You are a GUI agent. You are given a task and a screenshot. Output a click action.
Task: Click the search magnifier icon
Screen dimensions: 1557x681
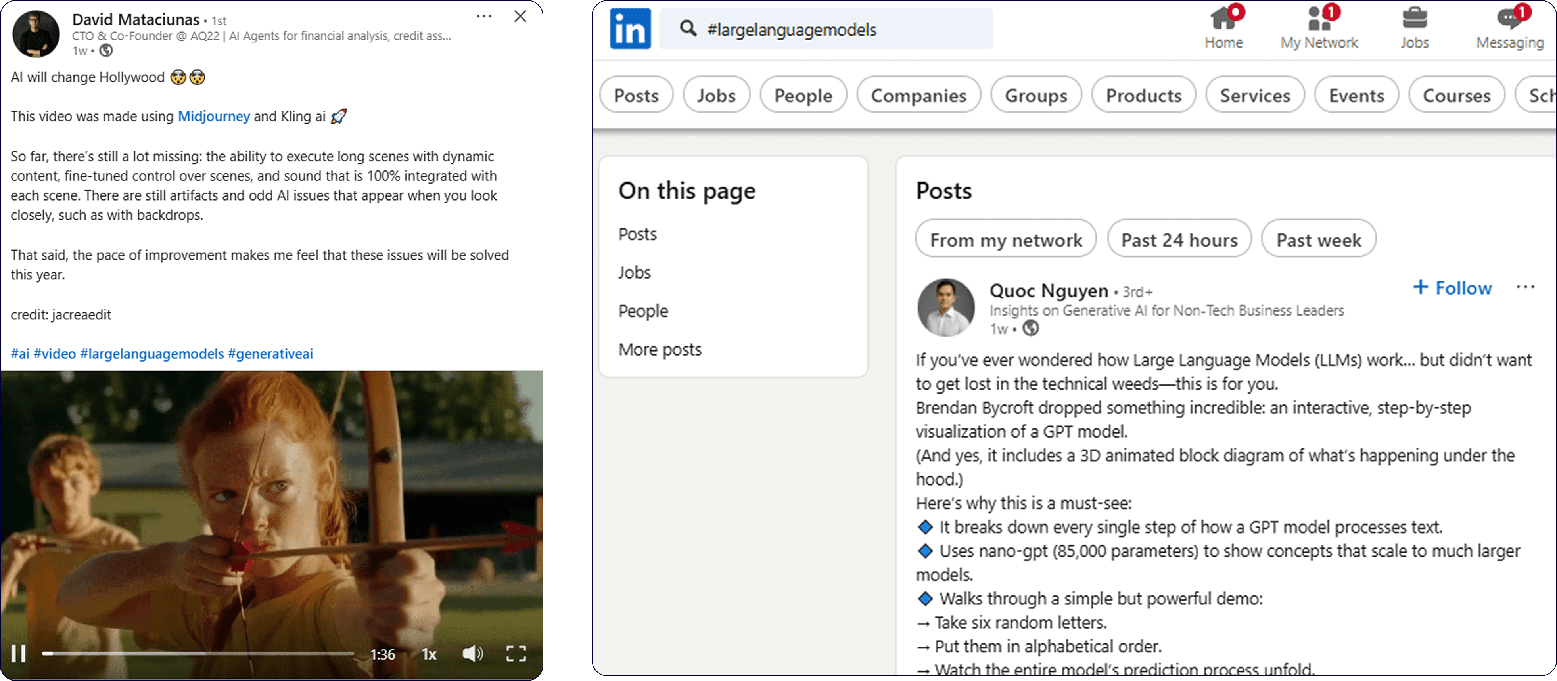688,29
